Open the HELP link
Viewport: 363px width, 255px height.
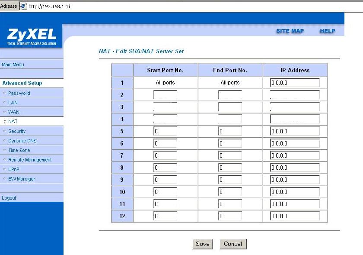click(327, 31)
